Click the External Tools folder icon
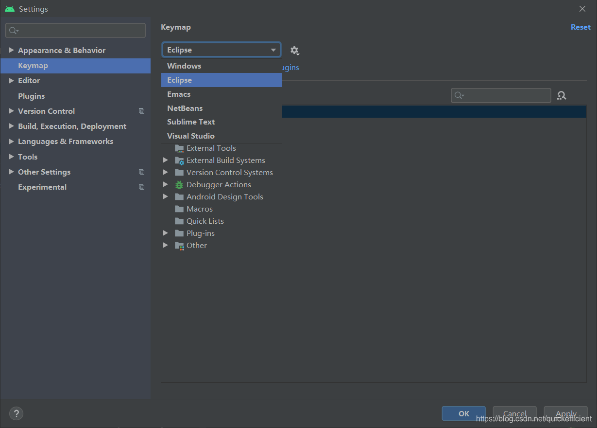The image size is (597, 428). 179,148
